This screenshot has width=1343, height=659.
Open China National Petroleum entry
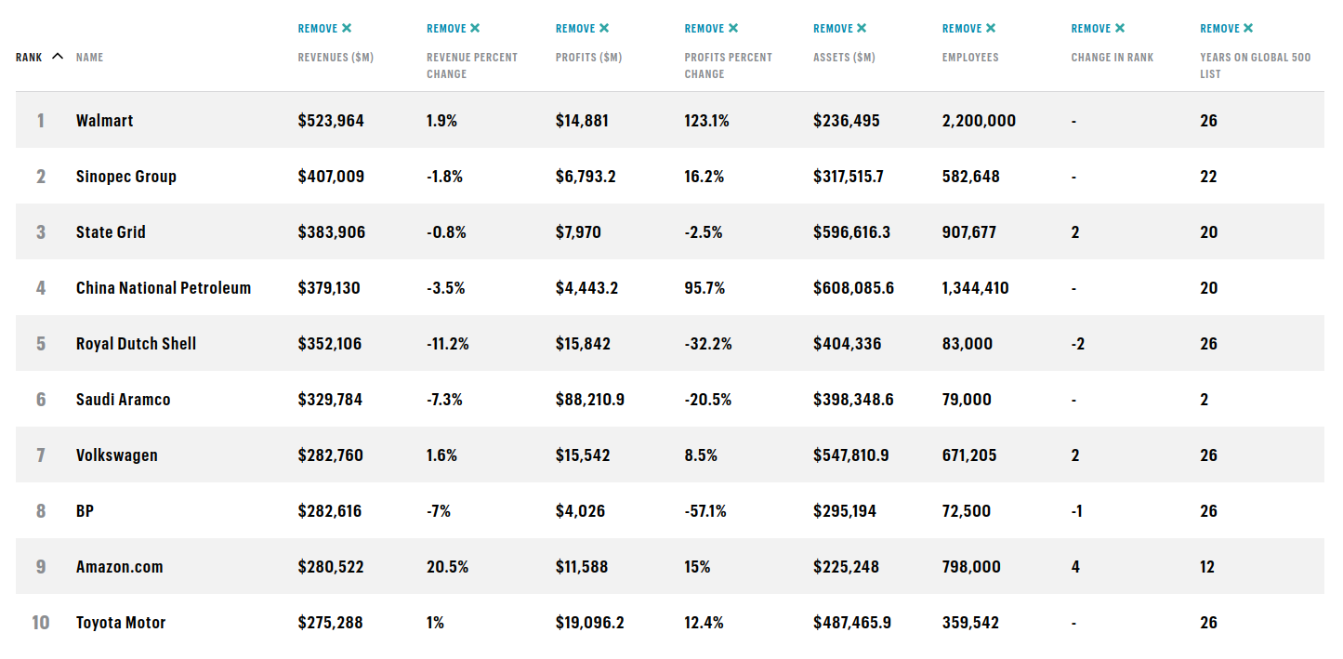(164, 288)
